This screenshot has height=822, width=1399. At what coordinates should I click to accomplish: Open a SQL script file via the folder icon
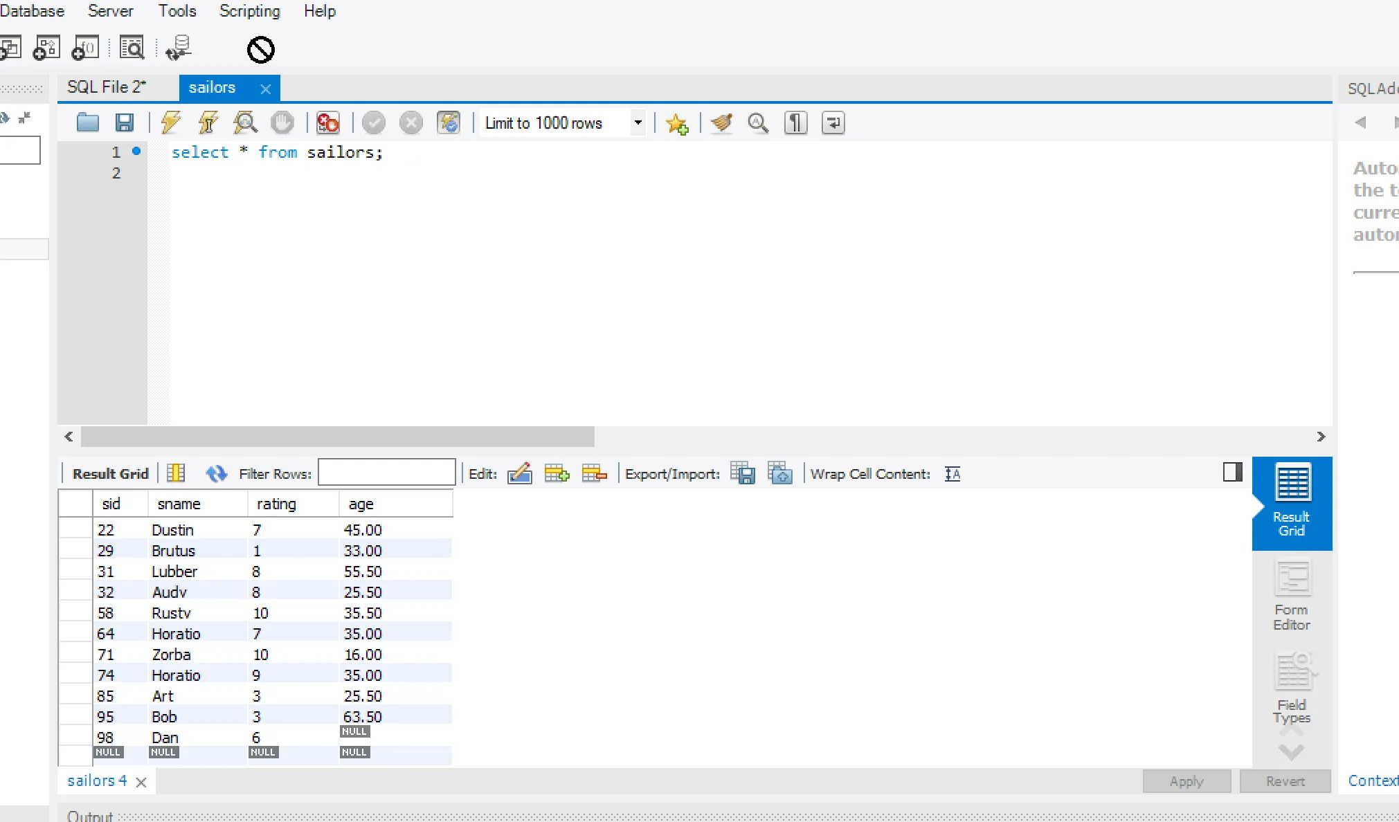click(87, 123)
